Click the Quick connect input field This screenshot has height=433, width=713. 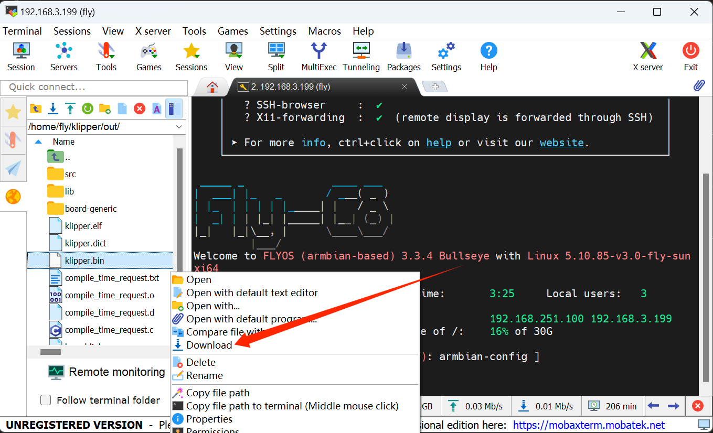click(94, 87)
